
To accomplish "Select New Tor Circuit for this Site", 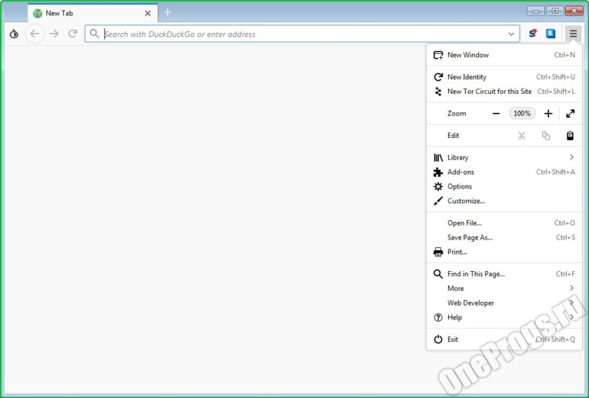I will (504, 92).
